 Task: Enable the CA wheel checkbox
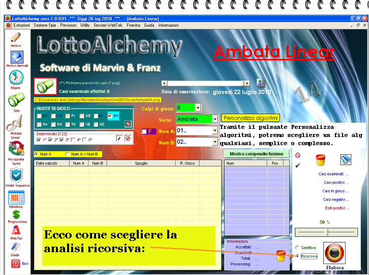[x=53, y=116]
